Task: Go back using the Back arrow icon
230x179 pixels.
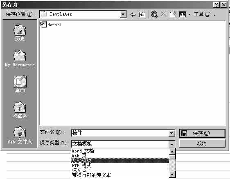Action: tap(133, 15)
